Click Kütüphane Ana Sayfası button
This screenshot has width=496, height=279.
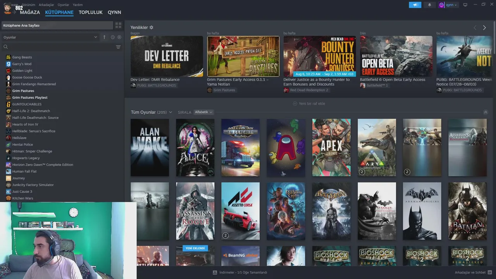pyautogui.click(x=57, y=25)
